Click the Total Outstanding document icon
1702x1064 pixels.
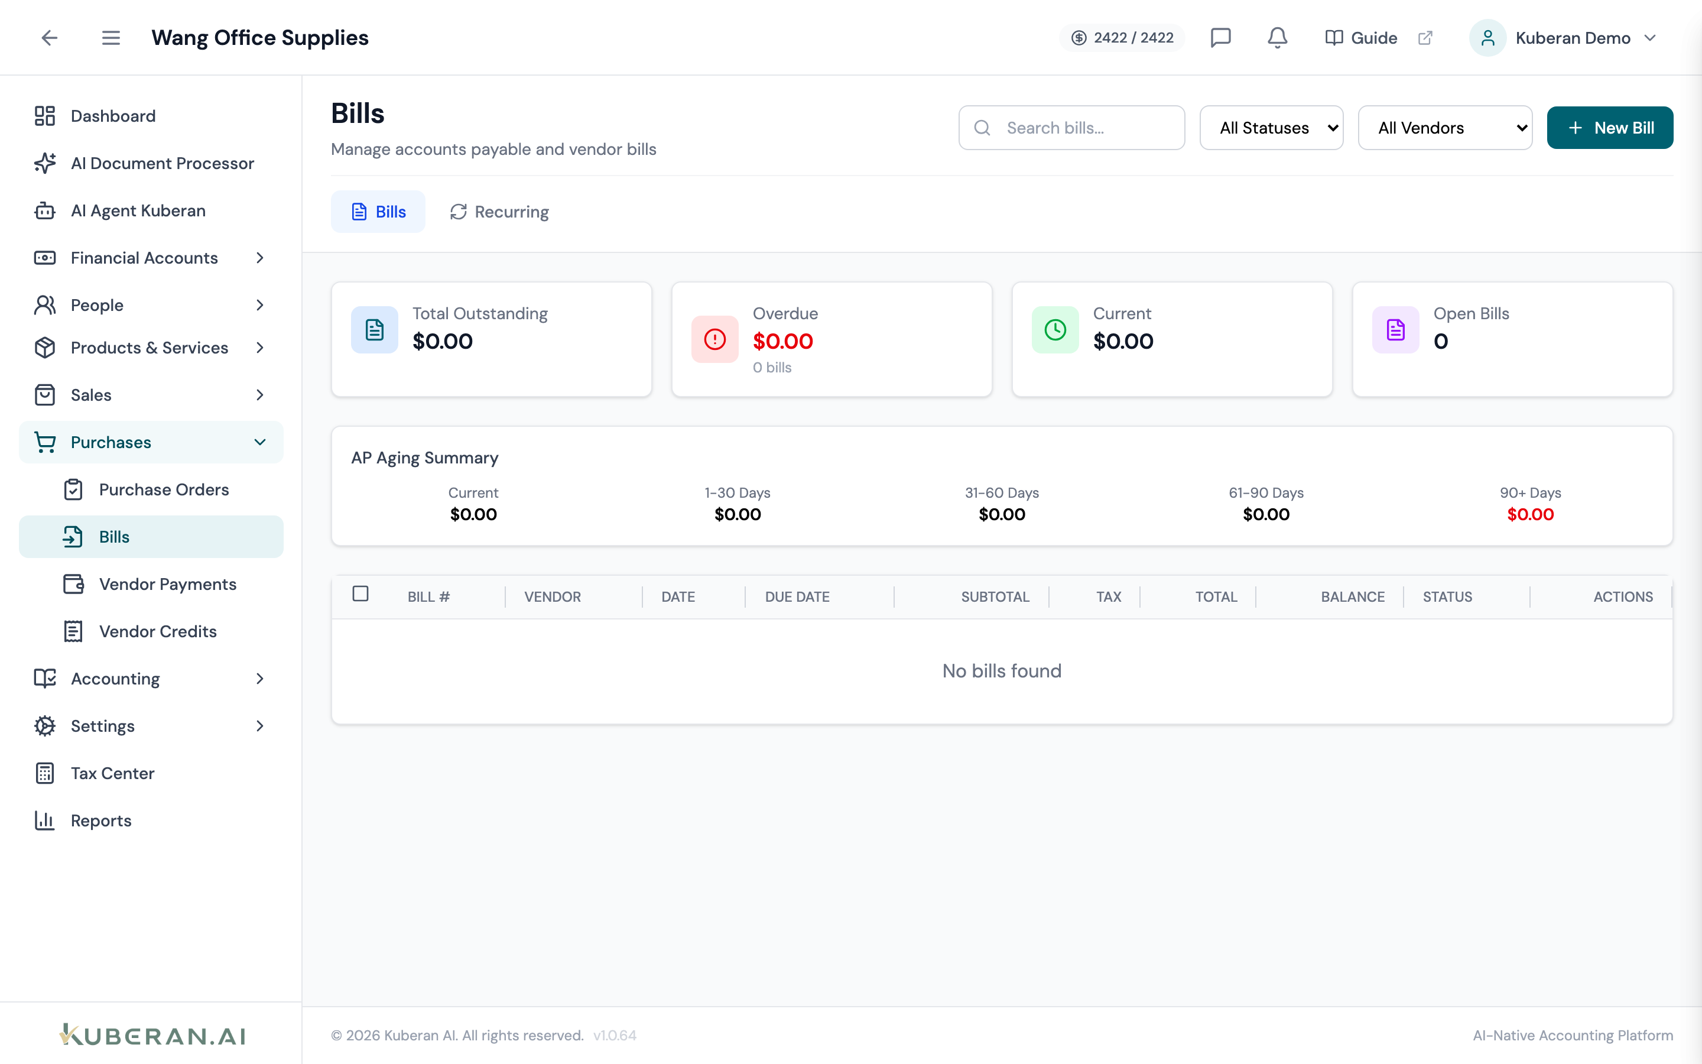[375, 329]
